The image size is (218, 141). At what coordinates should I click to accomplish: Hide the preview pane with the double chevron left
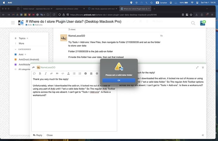[x=203, y=135]
